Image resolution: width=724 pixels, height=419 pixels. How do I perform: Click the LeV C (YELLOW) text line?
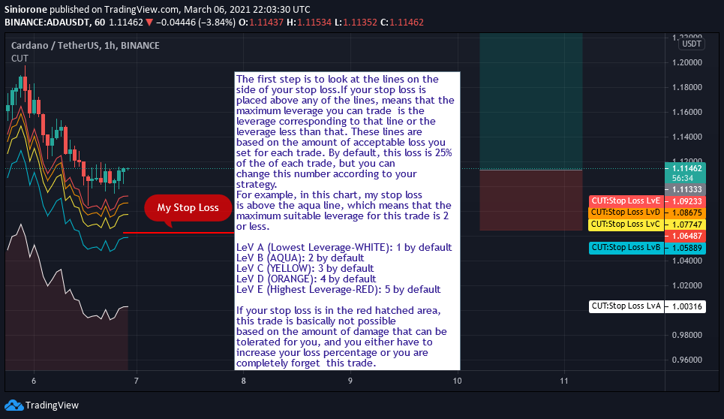point(305,268)
